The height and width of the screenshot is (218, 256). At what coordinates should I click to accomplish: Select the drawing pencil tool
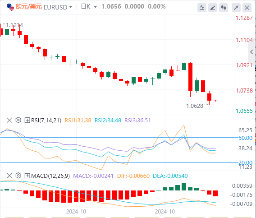pos(213,8)
